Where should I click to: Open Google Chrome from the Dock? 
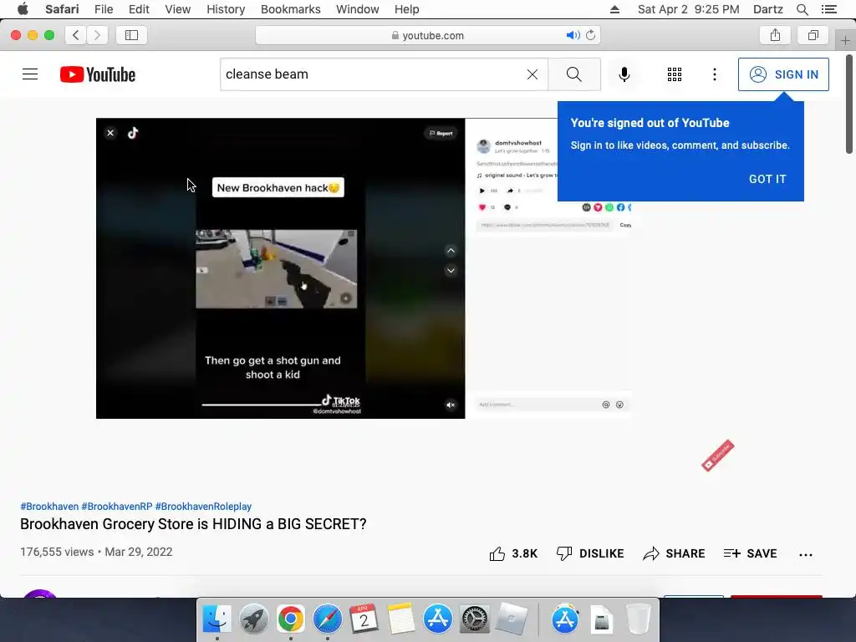click(x=290, y=619)
